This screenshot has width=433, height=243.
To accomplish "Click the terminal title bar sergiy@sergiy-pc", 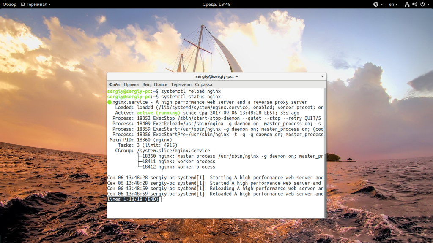I will (x=216, y=76).
